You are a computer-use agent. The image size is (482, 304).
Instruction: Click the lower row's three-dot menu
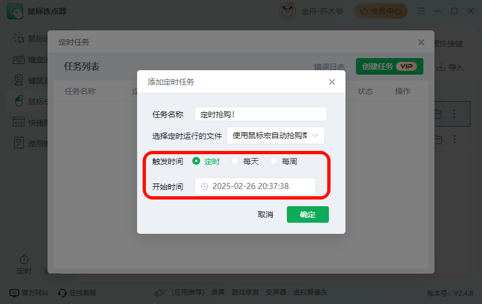(454, 139)
